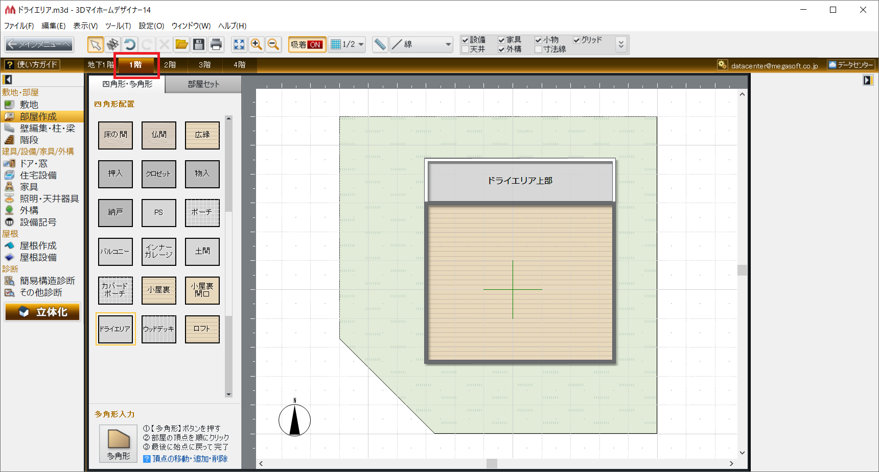Zoom in with the magnifier plus icon
Viewport: 879px width, 472px height.
tap(257, 45)
